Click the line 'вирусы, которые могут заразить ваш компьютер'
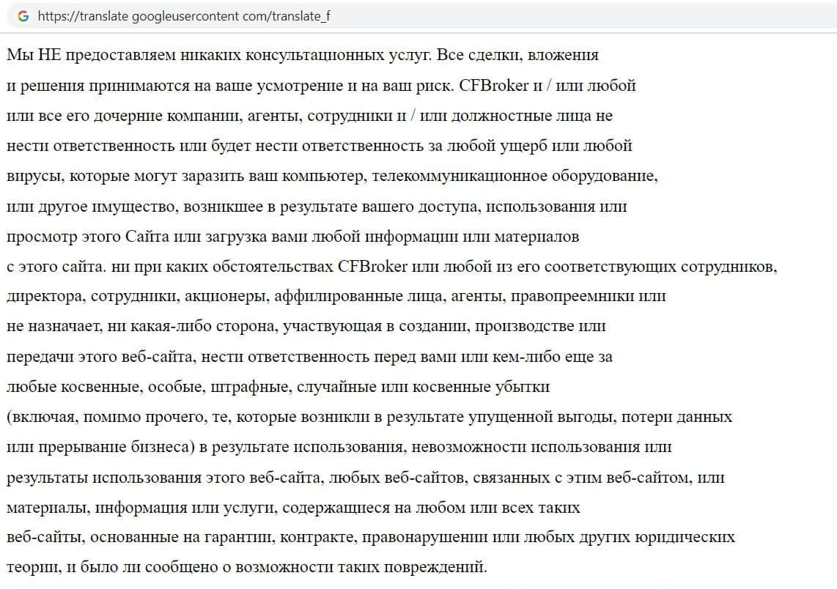The image size is (837, 589). pos(332,176)
